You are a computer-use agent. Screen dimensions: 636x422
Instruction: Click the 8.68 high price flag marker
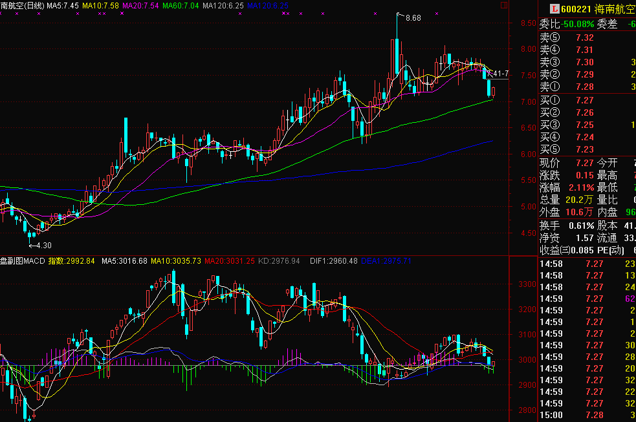click(411, 17)
